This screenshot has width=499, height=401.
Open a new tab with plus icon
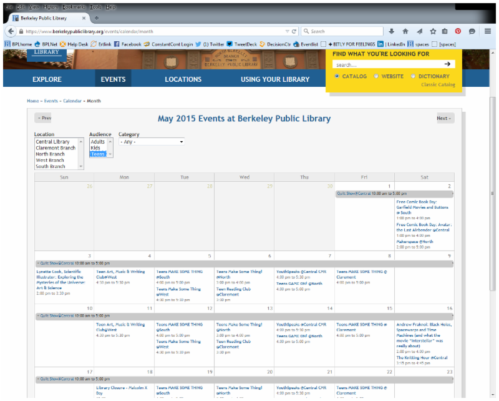pyautogui.click(x=97, y=18)
